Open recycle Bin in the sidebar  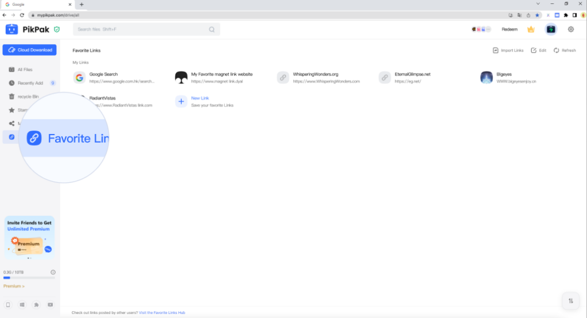[28, 96]
